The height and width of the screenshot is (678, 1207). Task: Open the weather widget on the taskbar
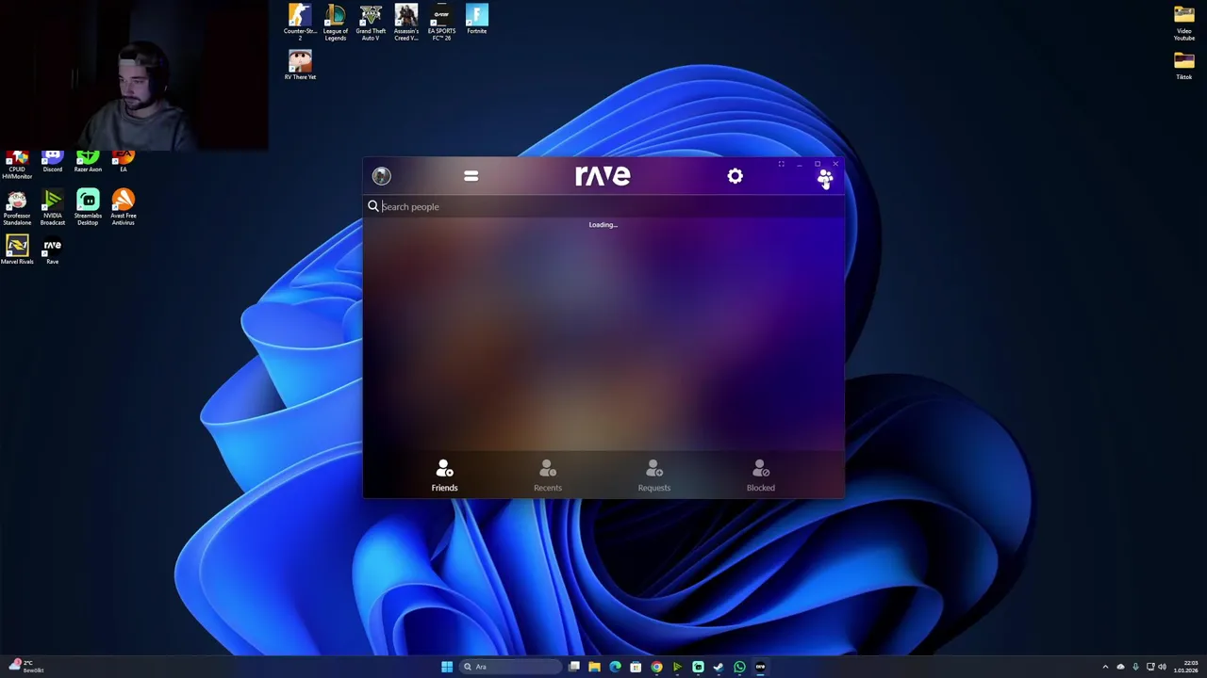point(26,667)
